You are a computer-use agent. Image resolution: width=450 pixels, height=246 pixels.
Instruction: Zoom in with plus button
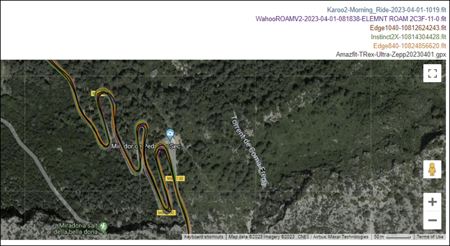click(x=432, y=202)
